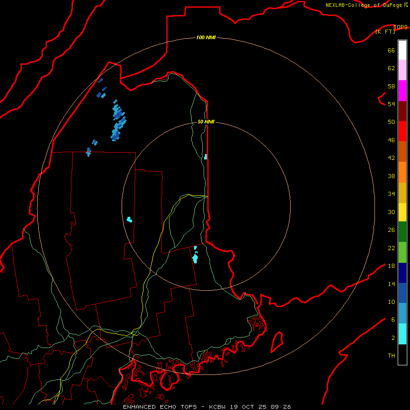Click the "50 NMI" range ring label
The height and width of the screenshot is (410, 410).
pyautogui.click(x=206, y=122)
